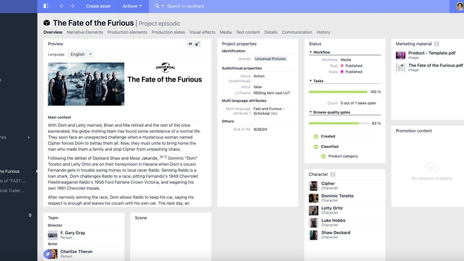Open Dominic Toretto character link

pyautogui.click(x=337, y=196)
